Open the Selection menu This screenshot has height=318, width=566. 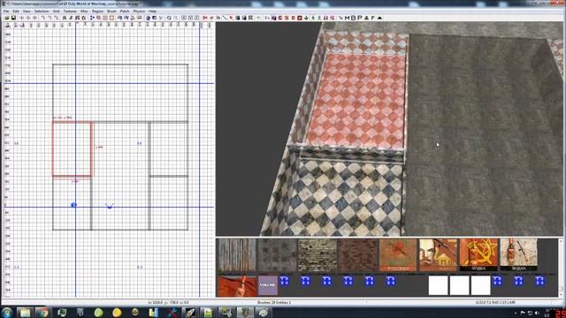[42, 11]
